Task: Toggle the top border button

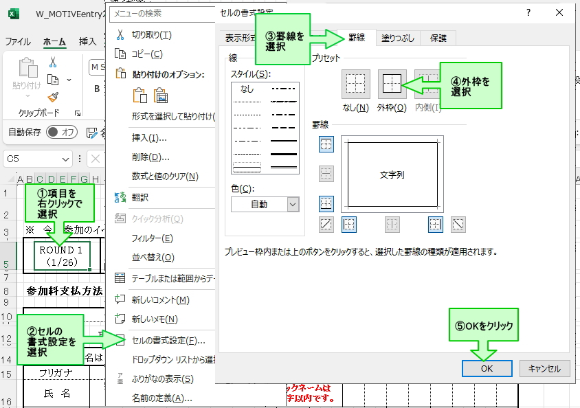Action: 326,144
